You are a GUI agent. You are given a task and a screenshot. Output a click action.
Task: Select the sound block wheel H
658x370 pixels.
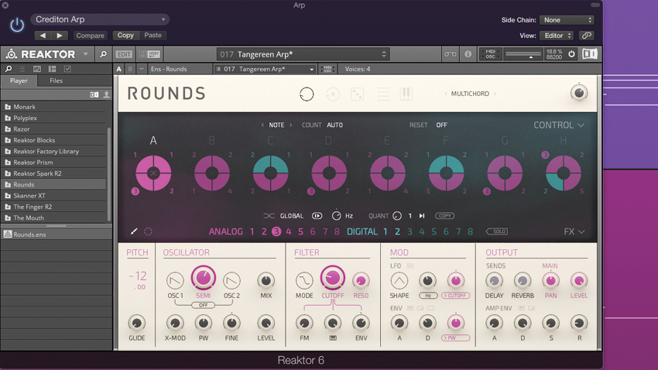(x=563, y=173)
